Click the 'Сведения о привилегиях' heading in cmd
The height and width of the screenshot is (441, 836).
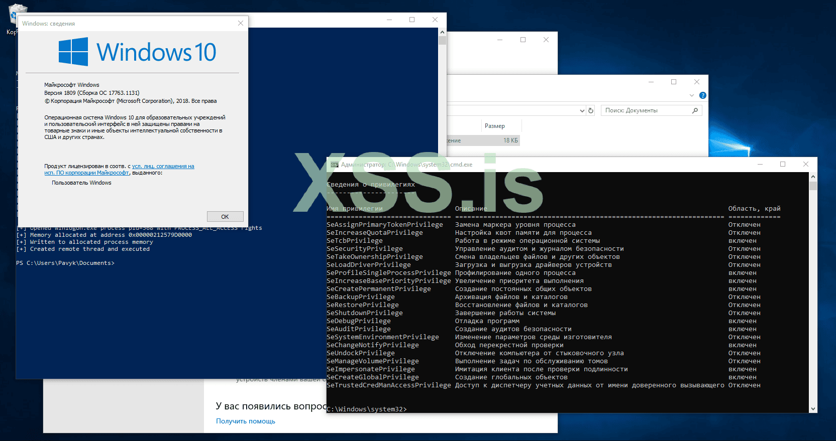[x=371, y=185]
